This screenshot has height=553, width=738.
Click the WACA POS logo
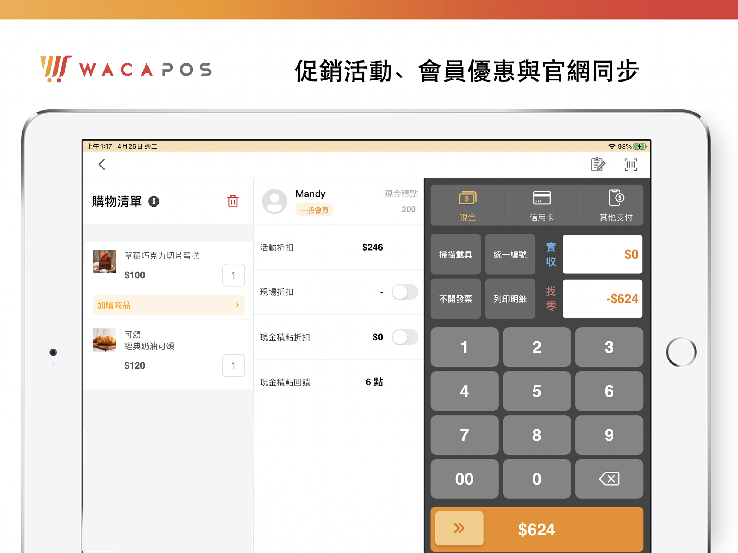[125, 69]
